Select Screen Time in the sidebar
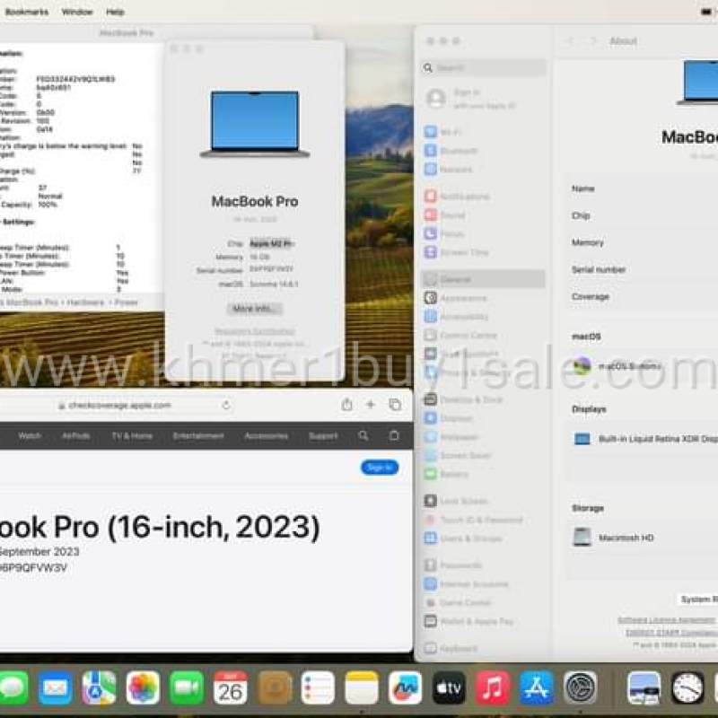This screenshot has width=718, height=718. (x=483, y=252)
